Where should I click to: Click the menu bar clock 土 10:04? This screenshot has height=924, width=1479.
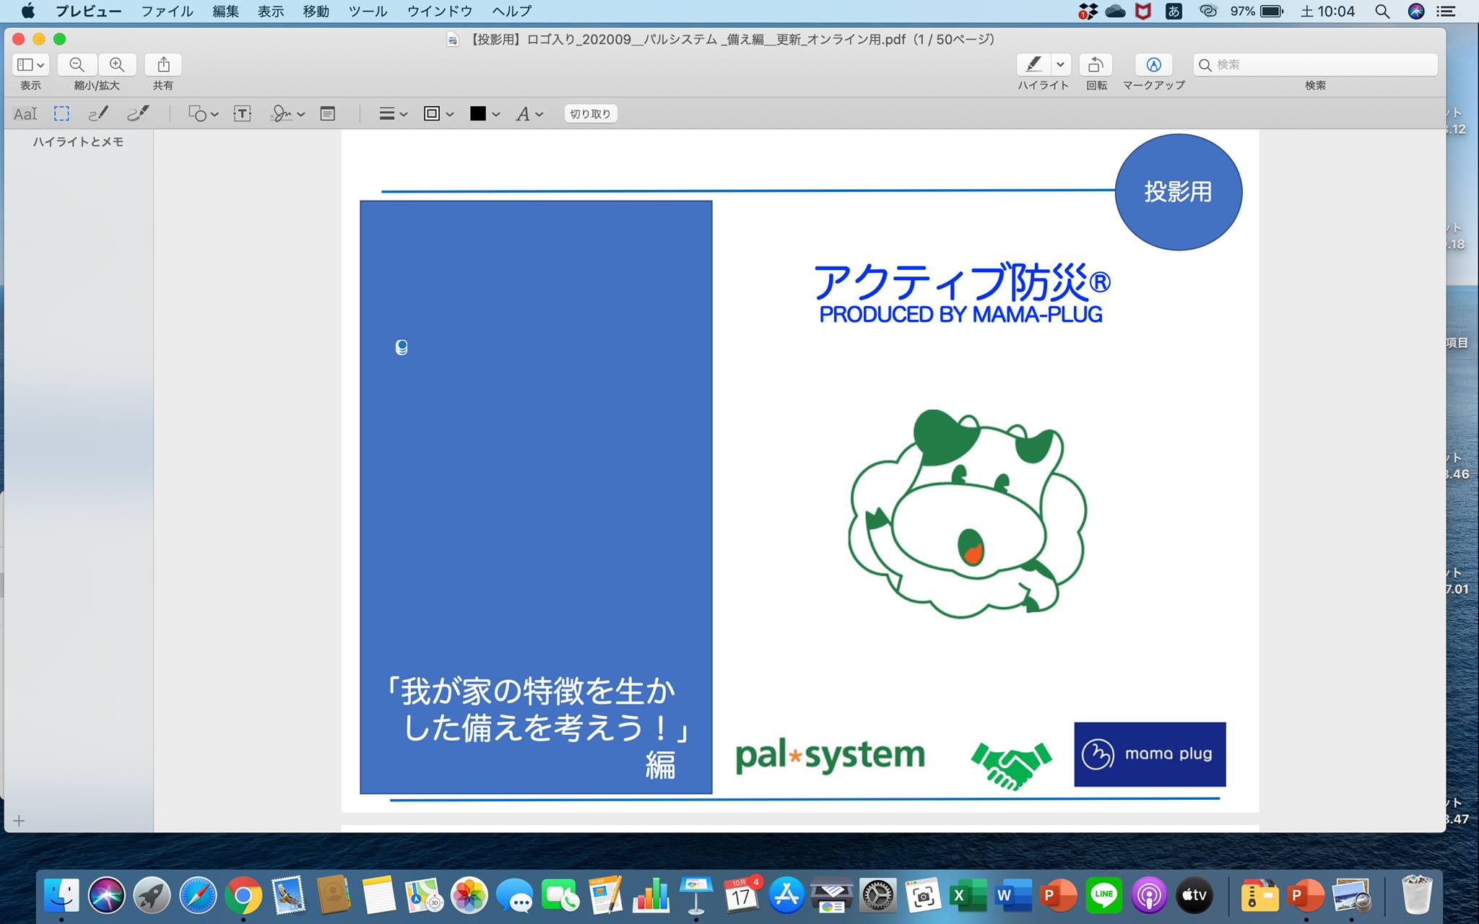coord(1328,12)
